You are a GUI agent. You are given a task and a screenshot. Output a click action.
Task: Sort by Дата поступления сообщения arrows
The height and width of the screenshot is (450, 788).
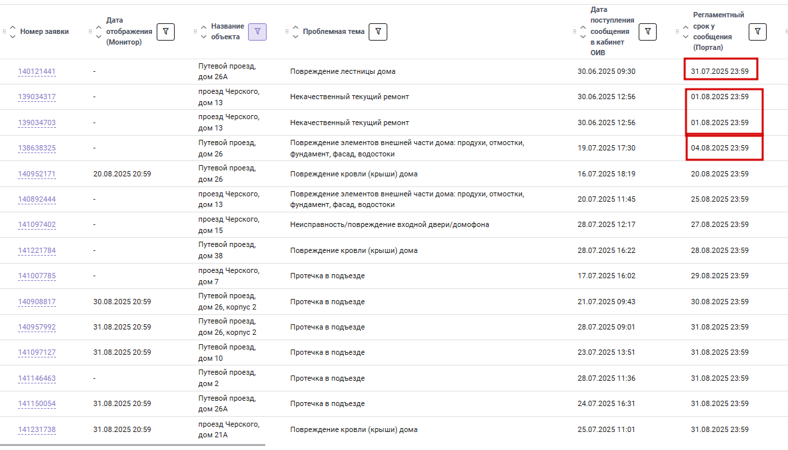[x=583, y=31]
